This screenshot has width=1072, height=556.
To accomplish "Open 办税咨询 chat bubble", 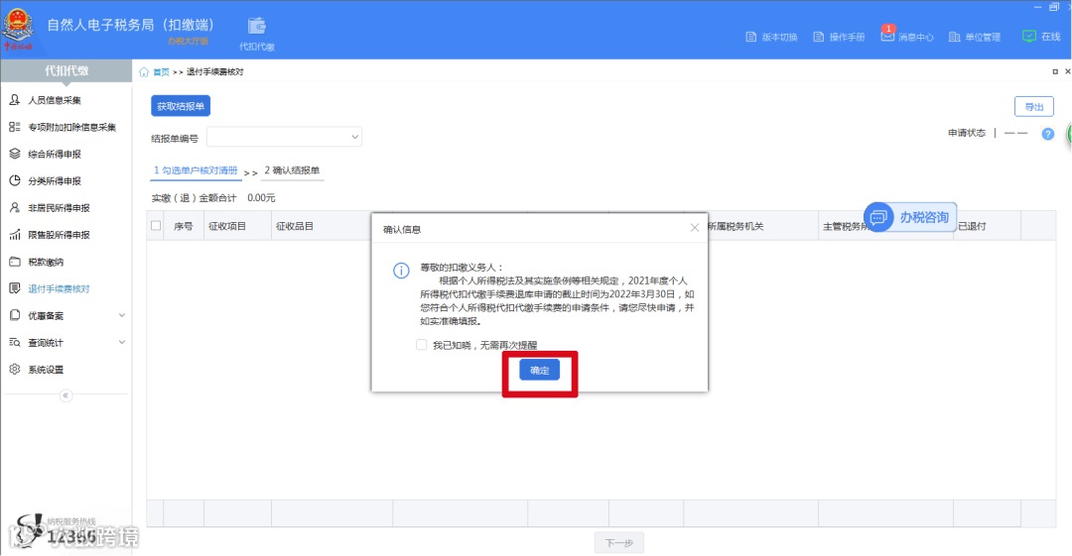I will (x=910, y=217).
